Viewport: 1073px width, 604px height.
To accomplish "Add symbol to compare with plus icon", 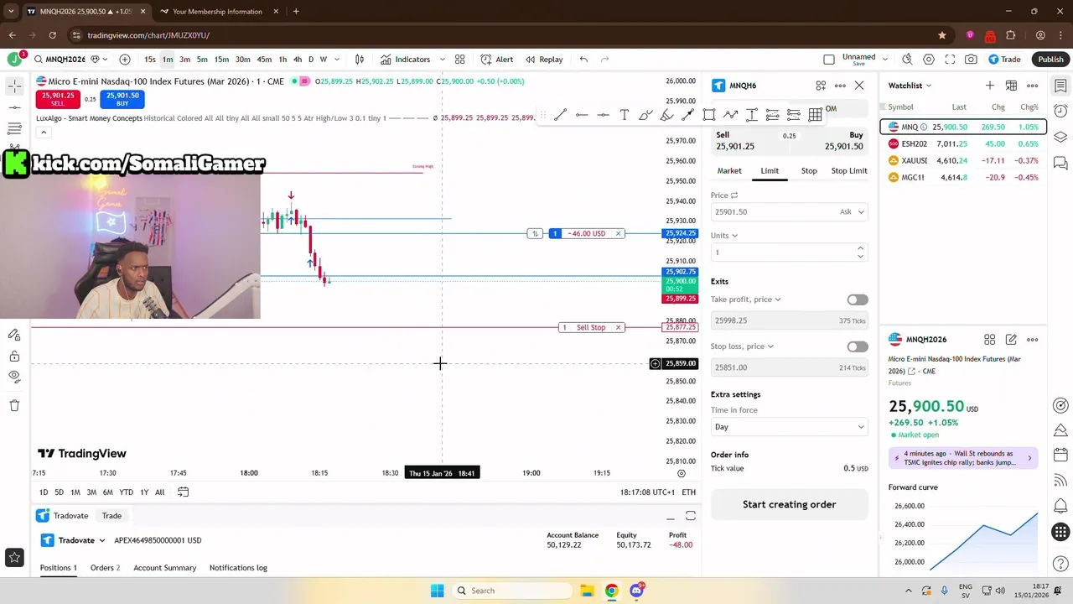I will coord(125,60).
